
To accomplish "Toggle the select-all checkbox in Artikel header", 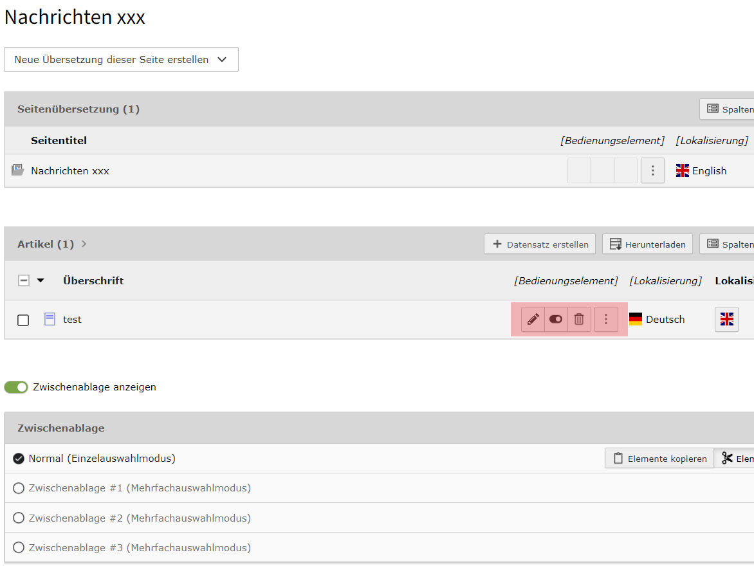I will click(x=24, y=280).
